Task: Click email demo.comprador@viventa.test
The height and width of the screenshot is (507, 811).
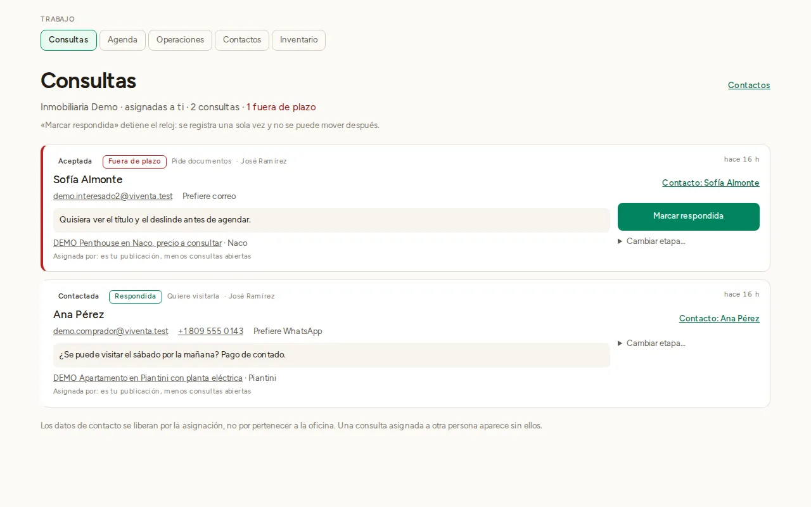Action: (111, 331)
